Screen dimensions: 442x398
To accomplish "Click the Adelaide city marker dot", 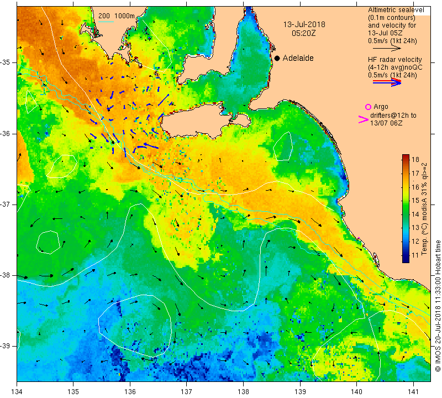I will (277, 58).
